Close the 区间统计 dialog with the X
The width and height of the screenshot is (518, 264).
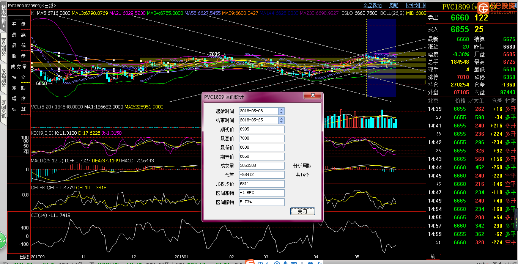pyautogui.click(x=313, y=96)
